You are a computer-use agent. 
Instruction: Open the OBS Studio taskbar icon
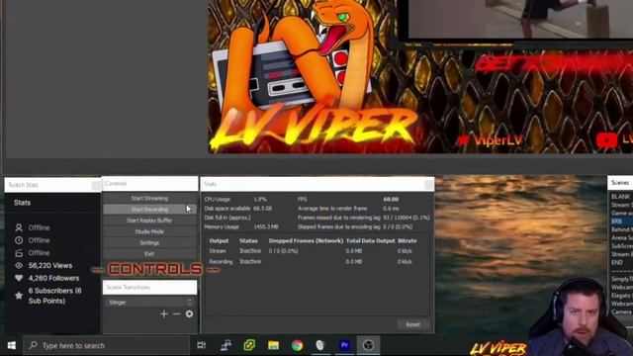tap(368, 345)
